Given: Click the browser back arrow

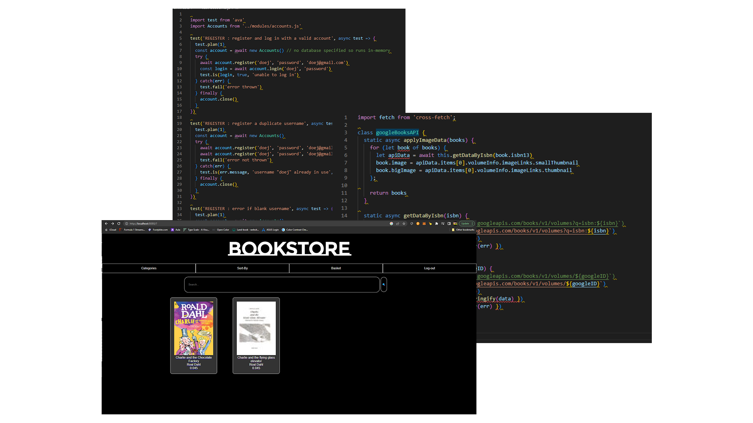Looking at the screenshot, I should pos(106,223).
